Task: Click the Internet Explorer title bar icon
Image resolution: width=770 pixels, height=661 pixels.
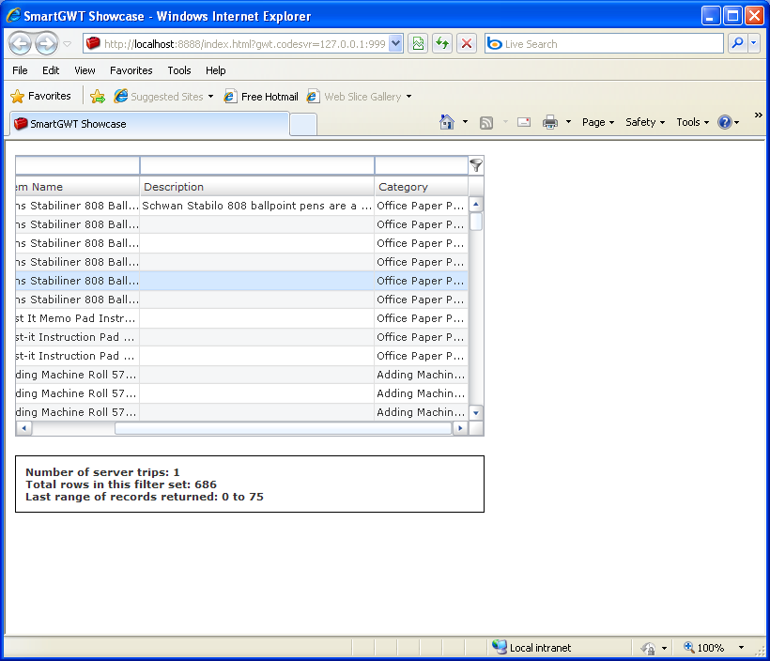Action: (13, 15)
